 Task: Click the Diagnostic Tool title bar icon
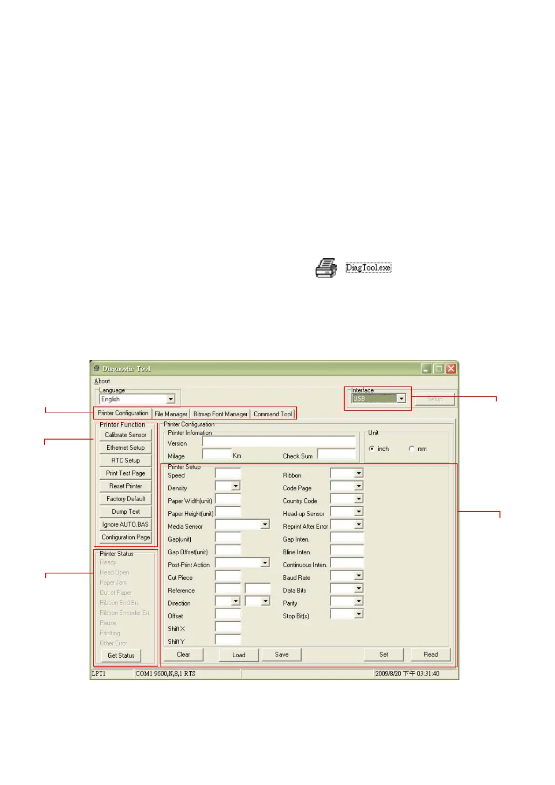click(x=97, y=369)
